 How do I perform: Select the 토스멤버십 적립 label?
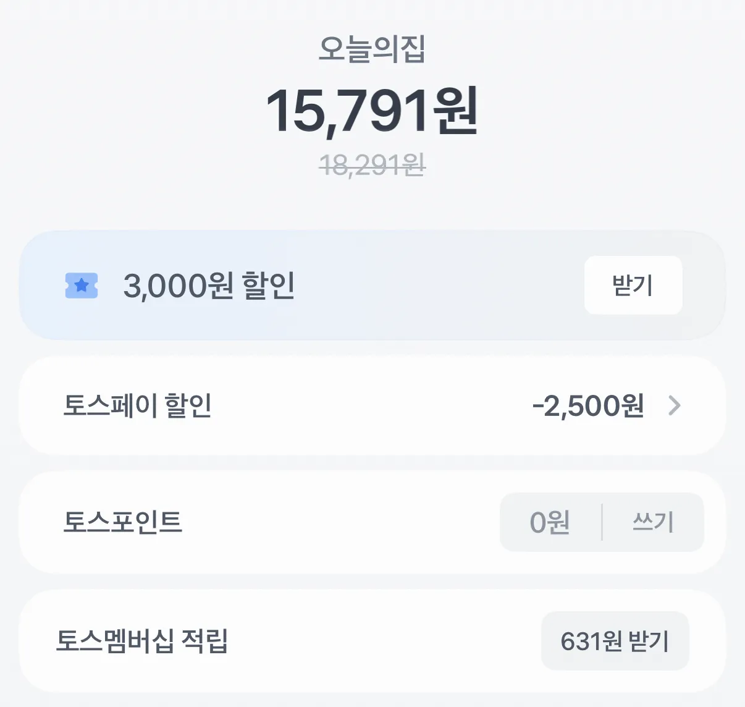[x=142, y=641]
